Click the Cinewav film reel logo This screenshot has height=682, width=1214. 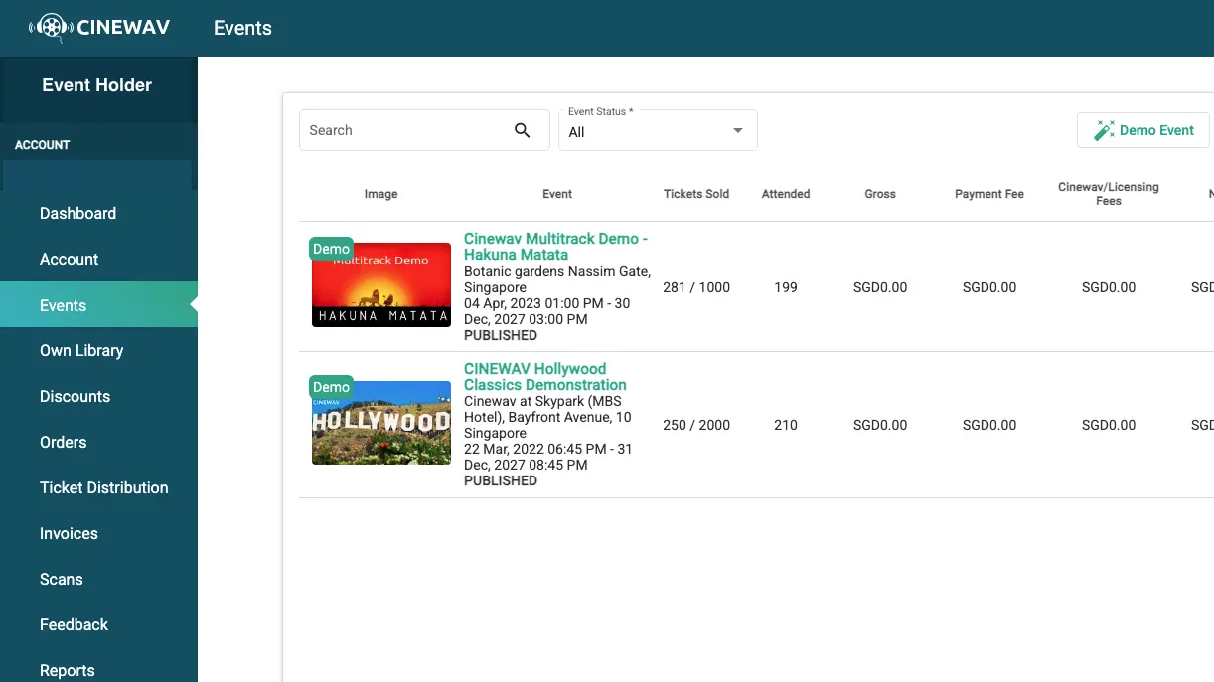click(51, 27)
